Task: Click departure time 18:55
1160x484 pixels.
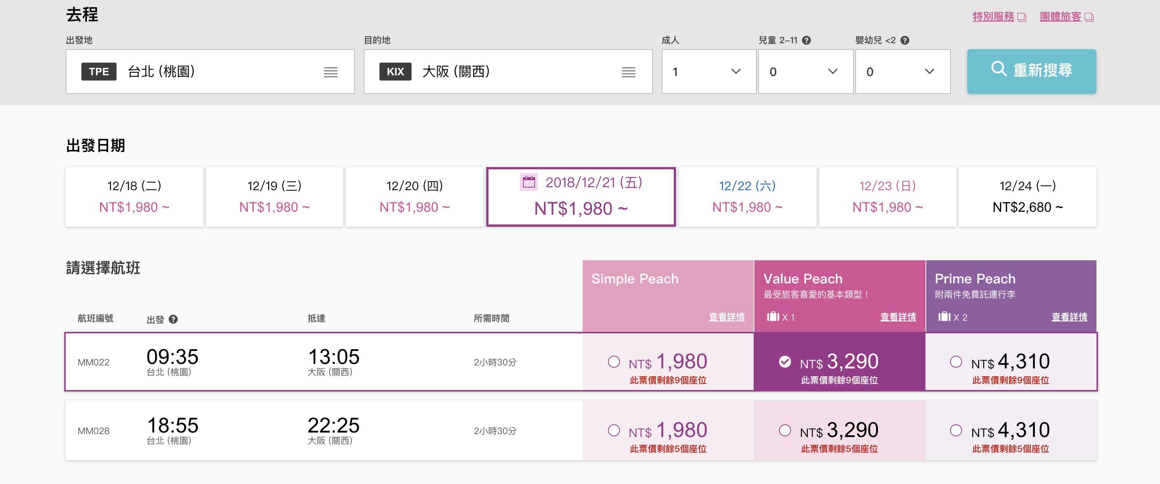Action: pos(173,425)
